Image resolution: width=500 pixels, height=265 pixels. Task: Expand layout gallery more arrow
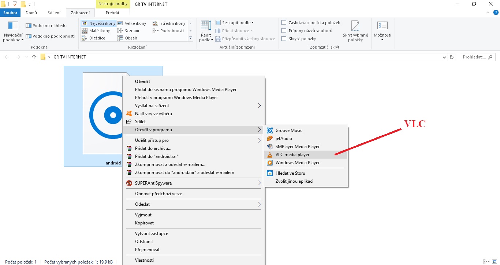tap(190, 38)
